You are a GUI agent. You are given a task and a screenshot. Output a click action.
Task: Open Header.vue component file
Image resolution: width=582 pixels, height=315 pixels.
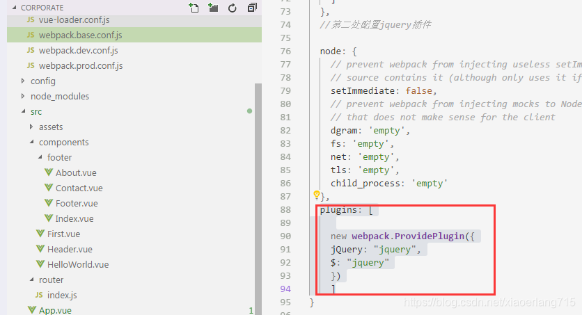pyautogui.click(x=70, y=250)
